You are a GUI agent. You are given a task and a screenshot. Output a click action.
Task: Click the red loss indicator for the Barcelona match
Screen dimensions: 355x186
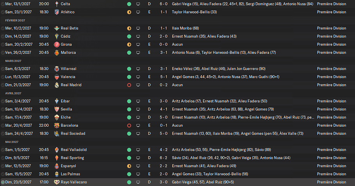pos(129,126)
